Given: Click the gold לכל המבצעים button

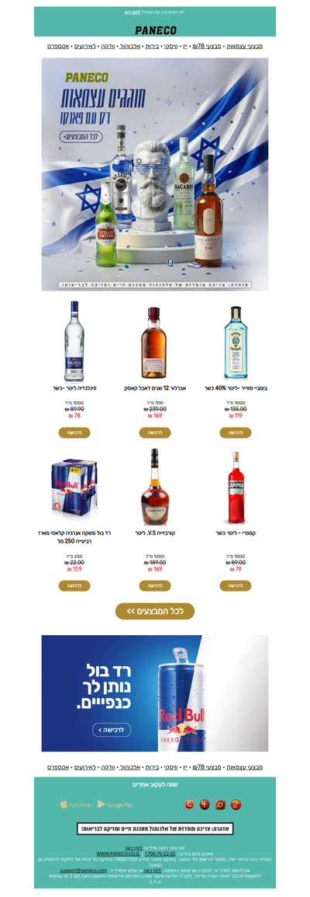Looking at the screenshot, I should [x=155, y=611].
